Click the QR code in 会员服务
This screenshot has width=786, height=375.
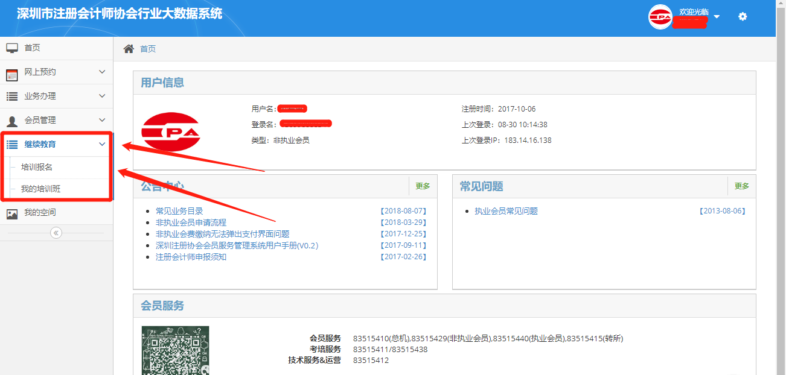pos(175,350)
